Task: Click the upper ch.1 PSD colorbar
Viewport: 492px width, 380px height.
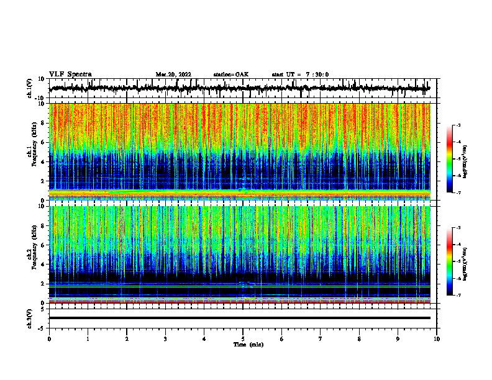Action: point(449,159)
